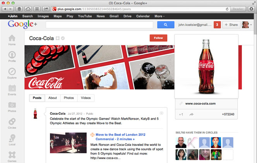Open account dropdown arrow beside profile photo
Image resolution: width=257 pixels, height=163 pixels.
[x=251, y=25]
